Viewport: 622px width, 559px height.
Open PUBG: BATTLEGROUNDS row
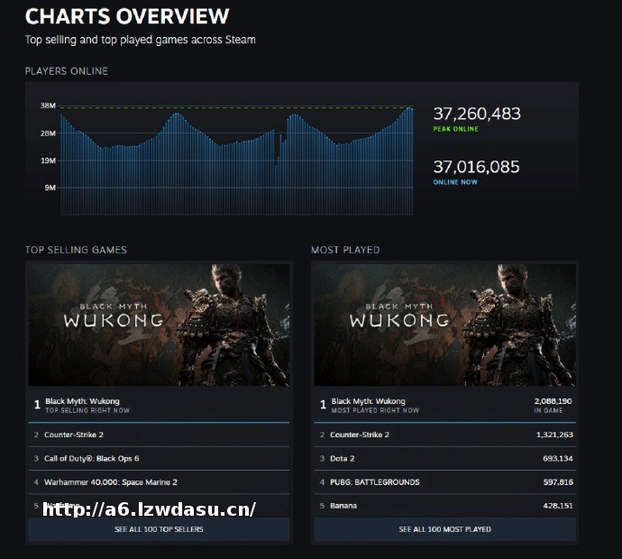pos(444,482)
